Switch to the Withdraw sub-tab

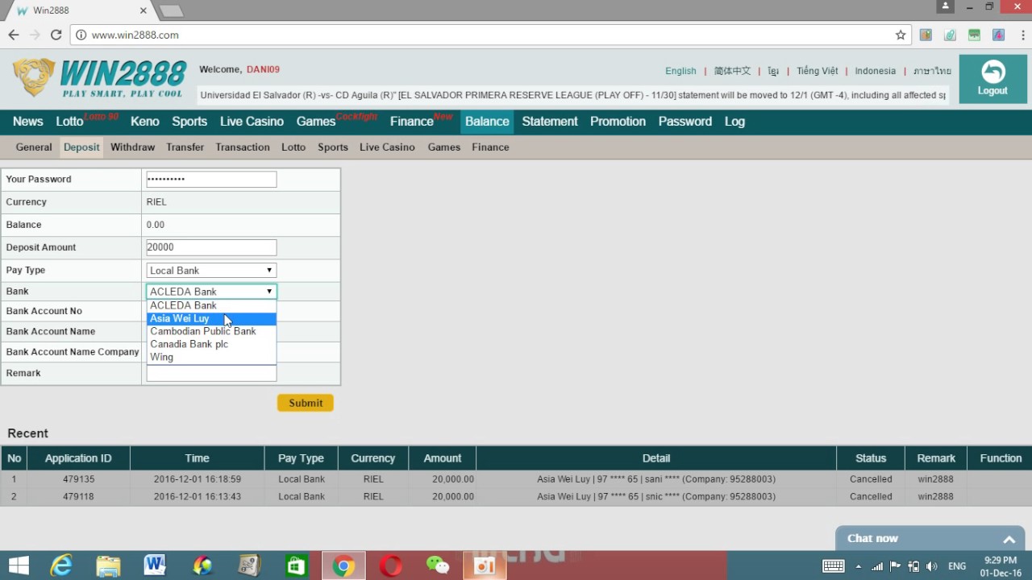point(132,147)
